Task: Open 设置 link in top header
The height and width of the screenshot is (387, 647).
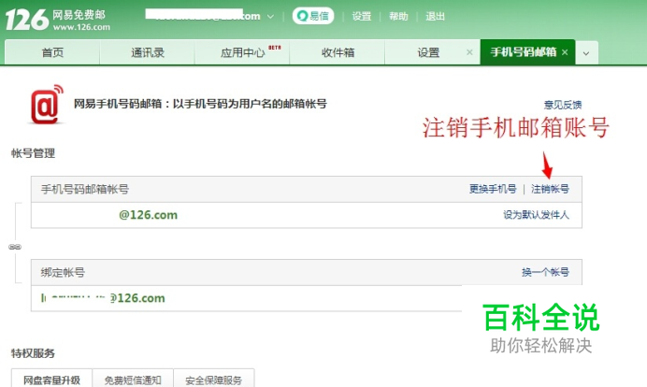Action: [362, 17]
